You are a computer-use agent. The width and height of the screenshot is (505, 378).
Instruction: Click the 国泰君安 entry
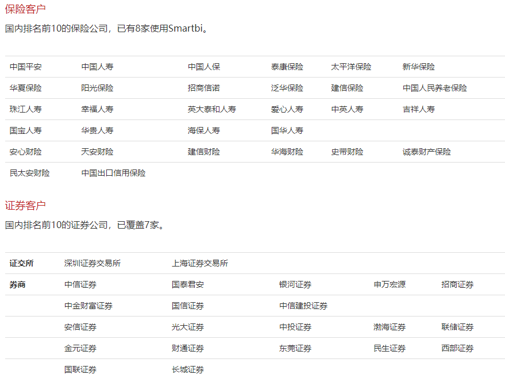coord(187,284)
